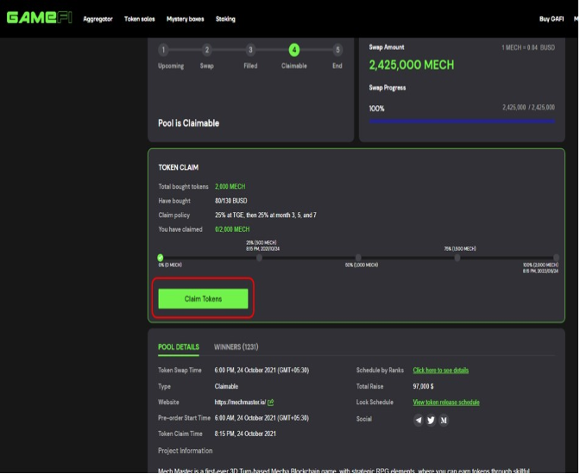Click '1 MECH = 0.04 BUSD' rate
The height and width of the screenshot is (474, 580).
(528, 47)
